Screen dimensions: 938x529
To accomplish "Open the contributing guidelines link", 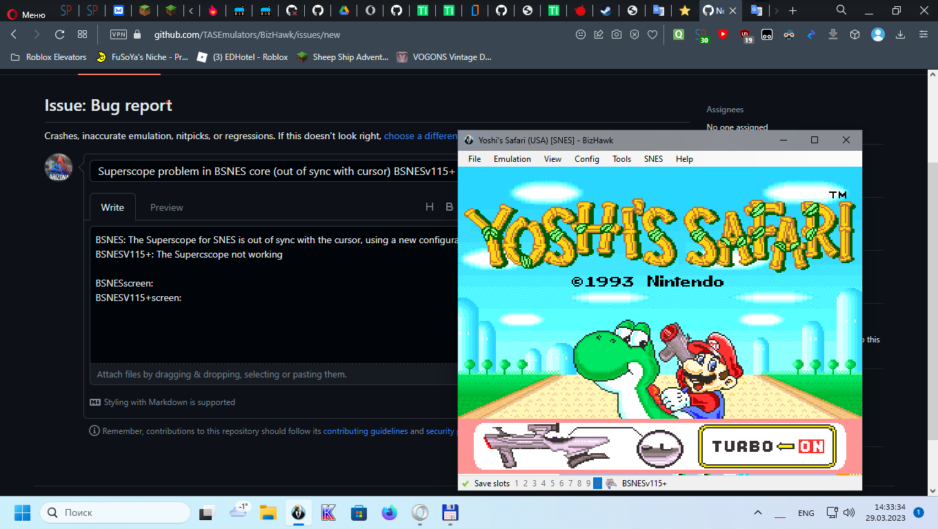I will point(365,431).
